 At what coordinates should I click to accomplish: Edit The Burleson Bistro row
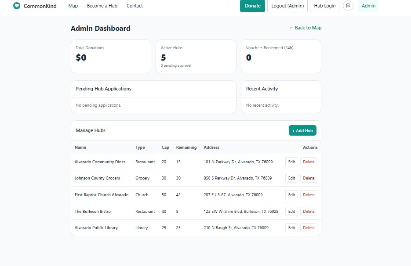292,211
